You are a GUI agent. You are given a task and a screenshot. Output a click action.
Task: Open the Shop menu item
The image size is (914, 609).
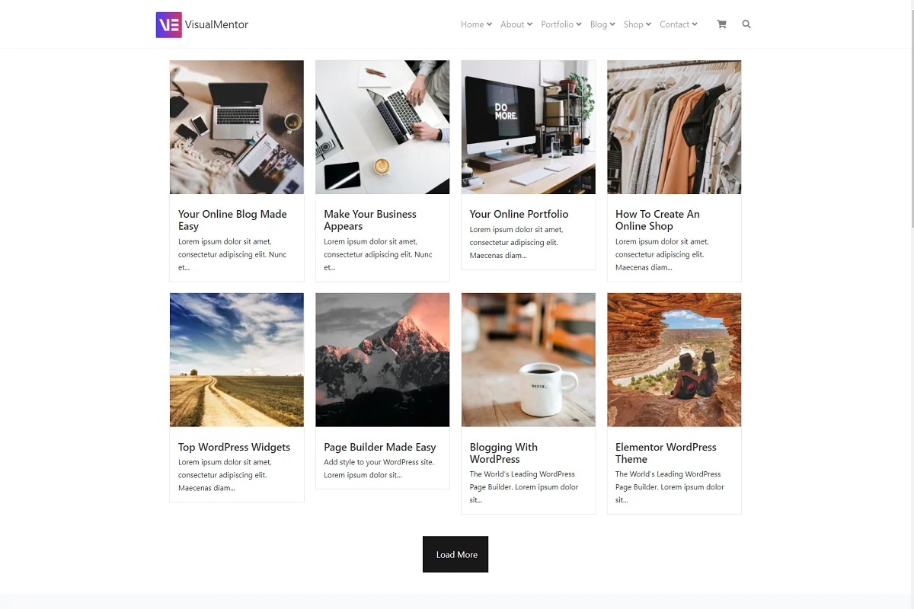[x=637, y=24]
